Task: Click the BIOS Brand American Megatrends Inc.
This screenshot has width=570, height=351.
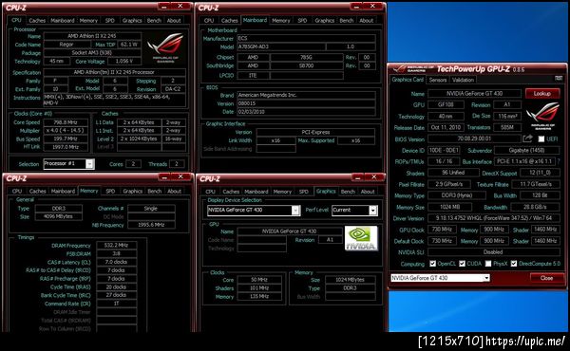Action: pyautogui.click(x=306, y=95)
